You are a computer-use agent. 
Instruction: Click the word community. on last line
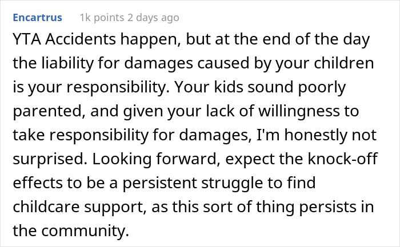85,230
